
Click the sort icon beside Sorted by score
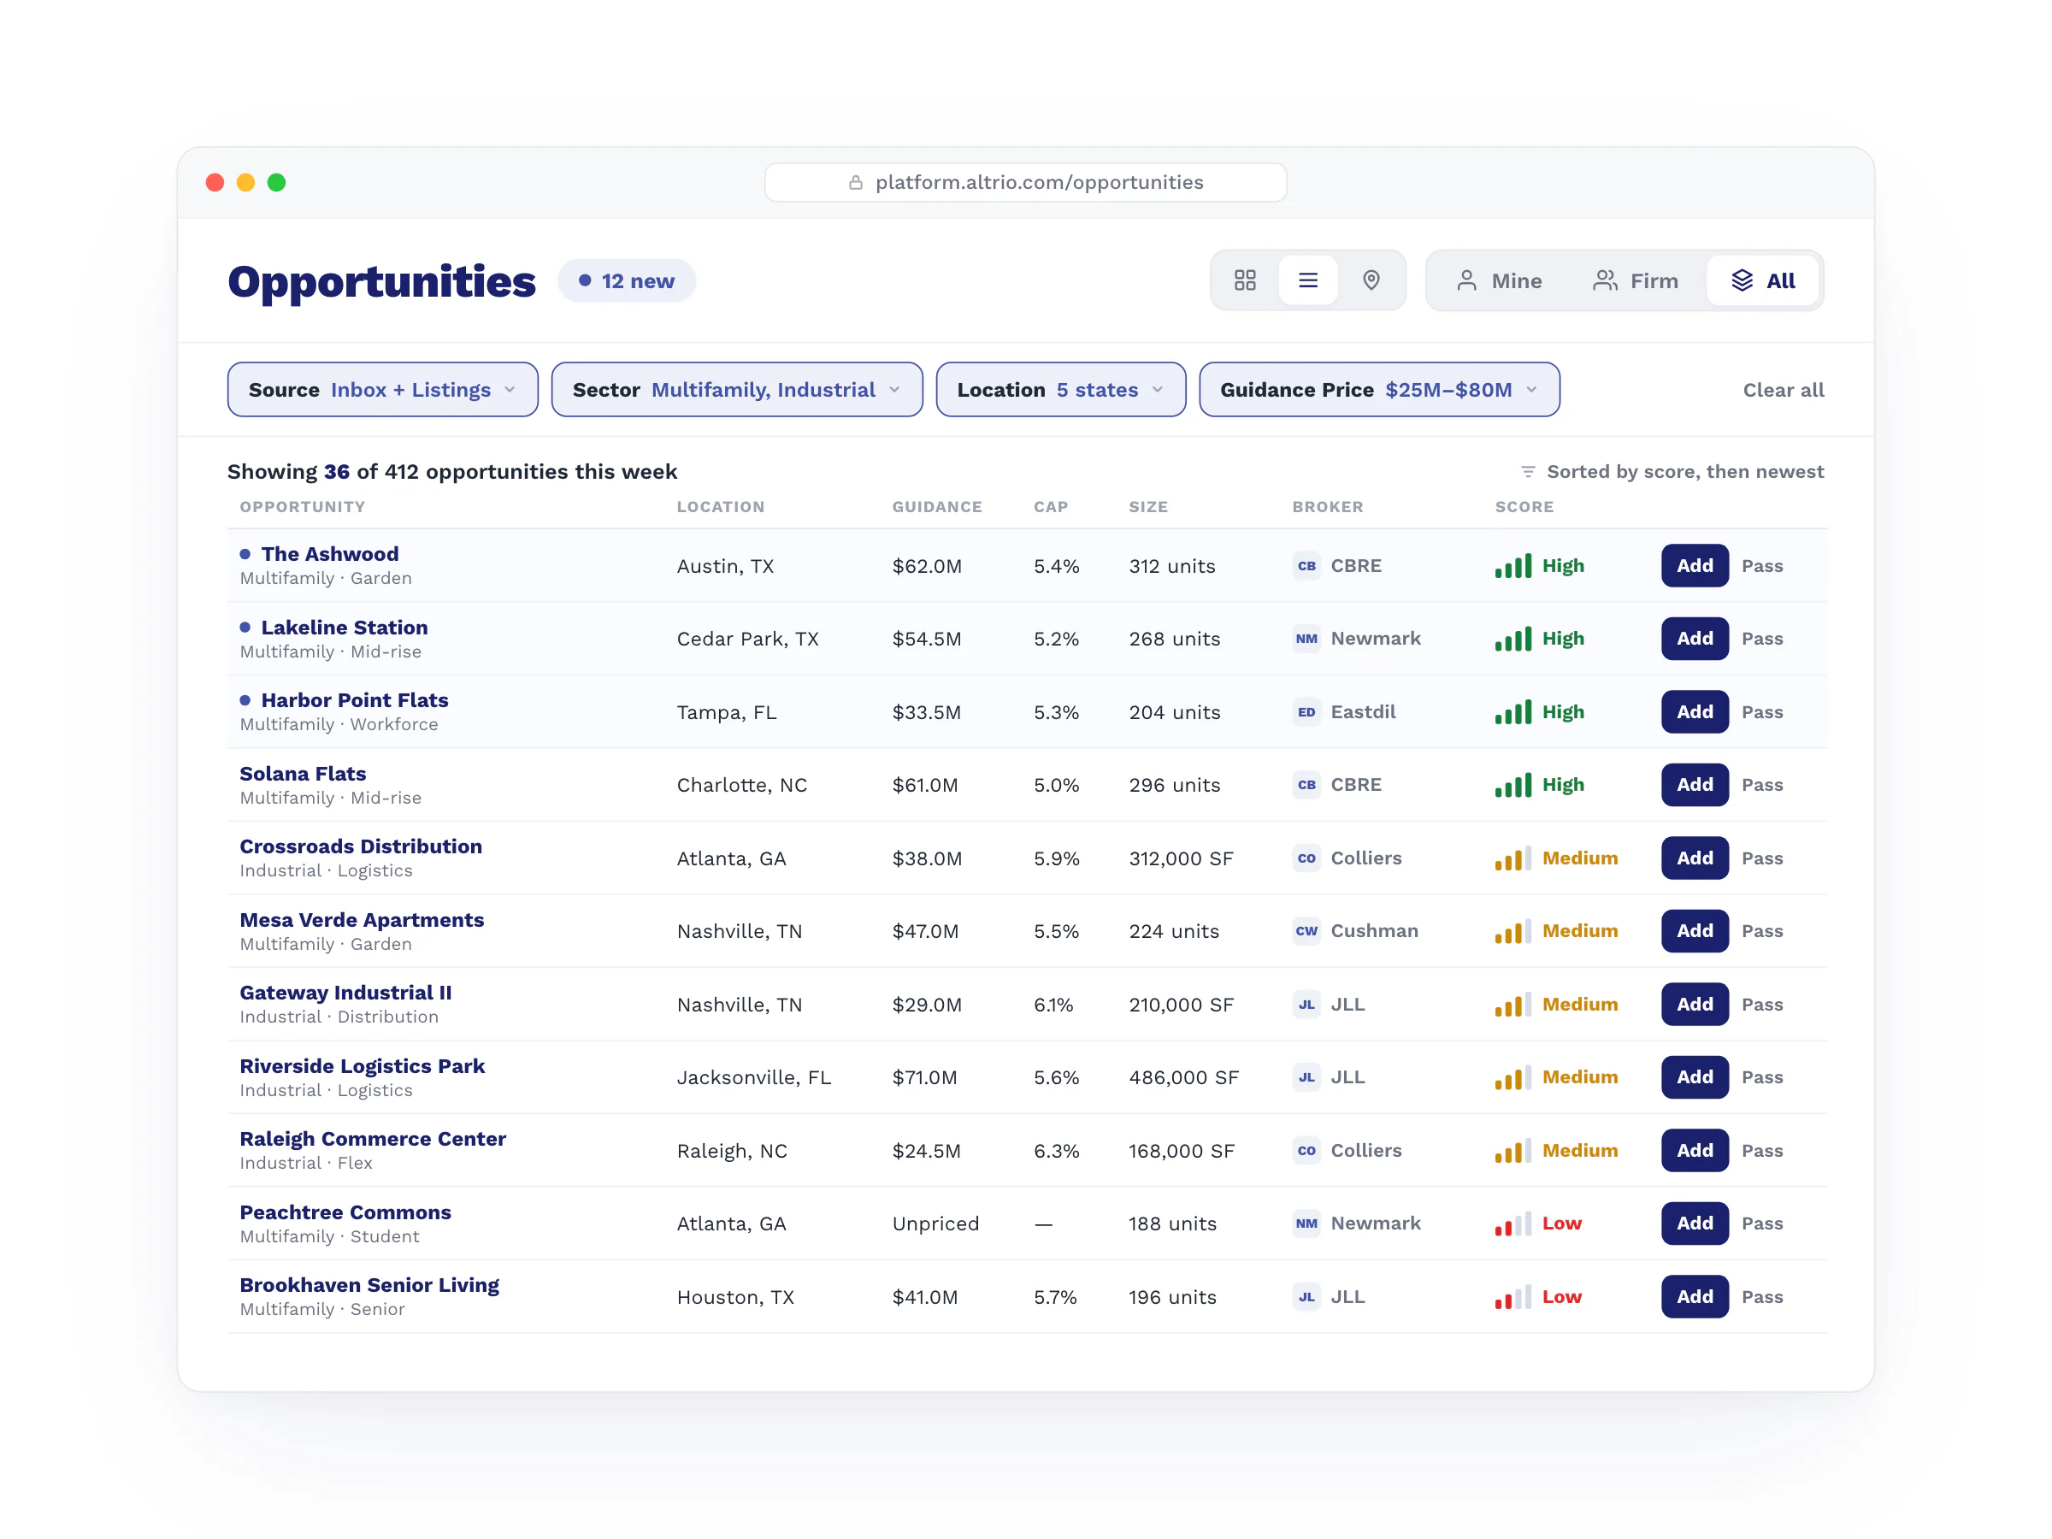point(1528,471)
